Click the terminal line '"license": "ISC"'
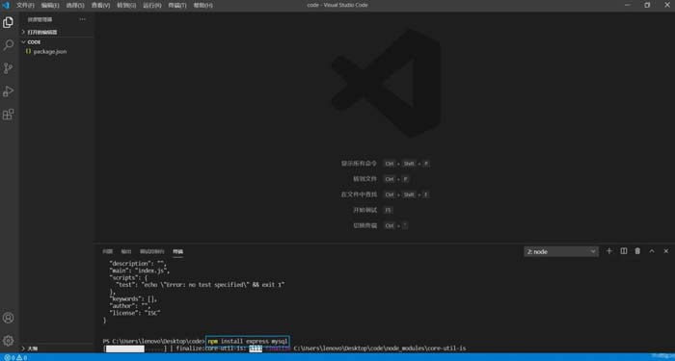This screenshot has height=361, width=675. point(135,313)
